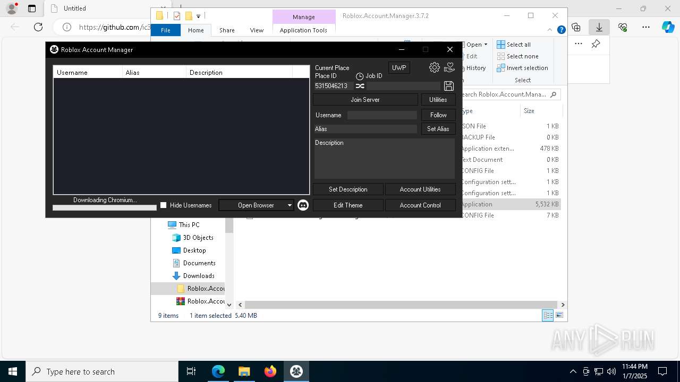Image resolution: width=680 pixels, height=382 pixels.
Task: Click the donate heart-in-hand icon
Action: click(449, 67)
